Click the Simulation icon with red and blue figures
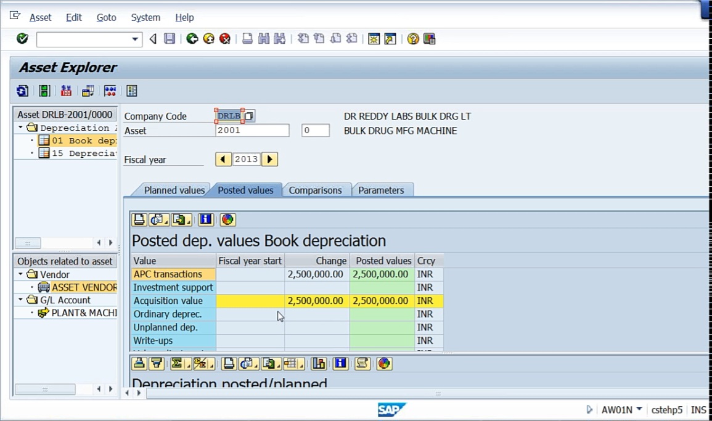 (110, 91)
